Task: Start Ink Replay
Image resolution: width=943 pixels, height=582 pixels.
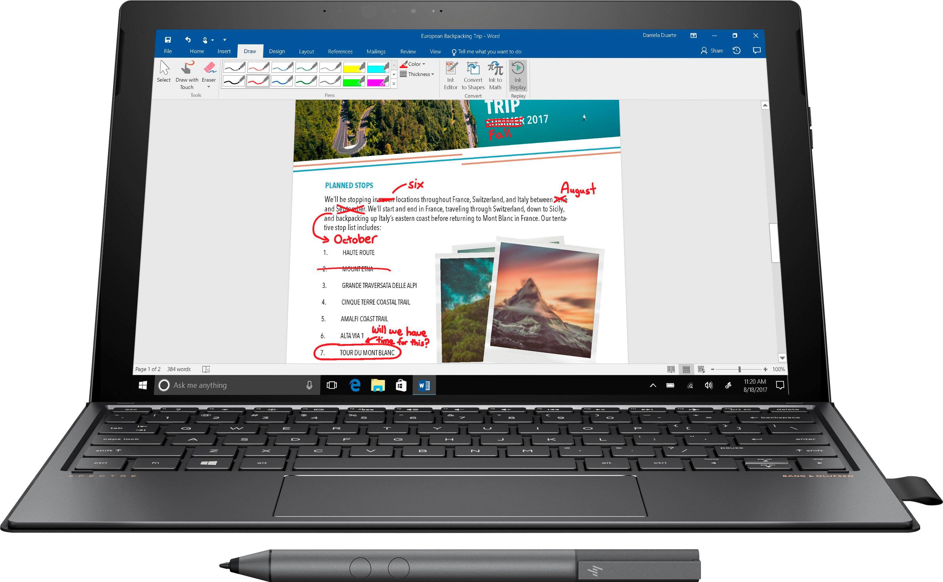Action: (x=518, y=75)
